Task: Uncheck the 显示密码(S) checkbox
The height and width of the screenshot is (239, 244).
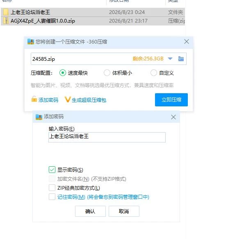Action: pyautogui.click(x=52, y=170)
